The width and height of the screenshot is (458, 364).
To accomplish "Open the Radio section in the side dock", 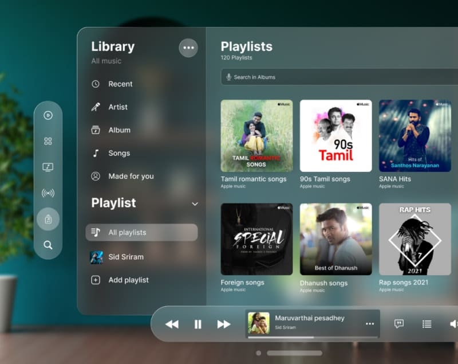I will tap(48, 193).
